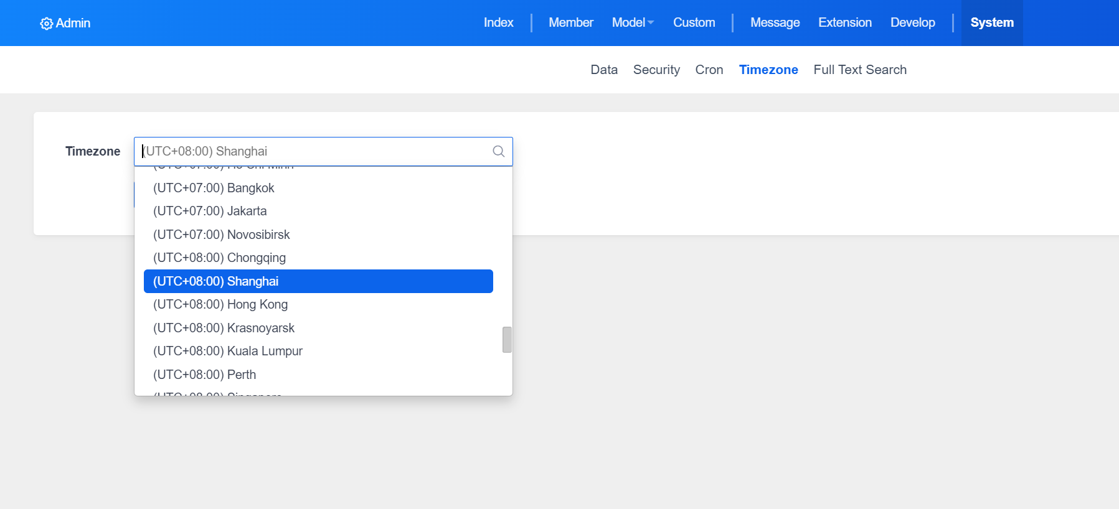Viewport: 1119px width, 509px height.
Task: Switch to the Cron tab
Action: pos(709,70)
